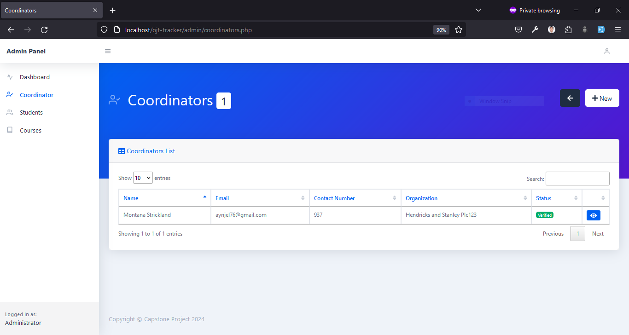629x335 pixels.
Task: Open the Coordinator sidebar item
Action: [x=36, y=95]
